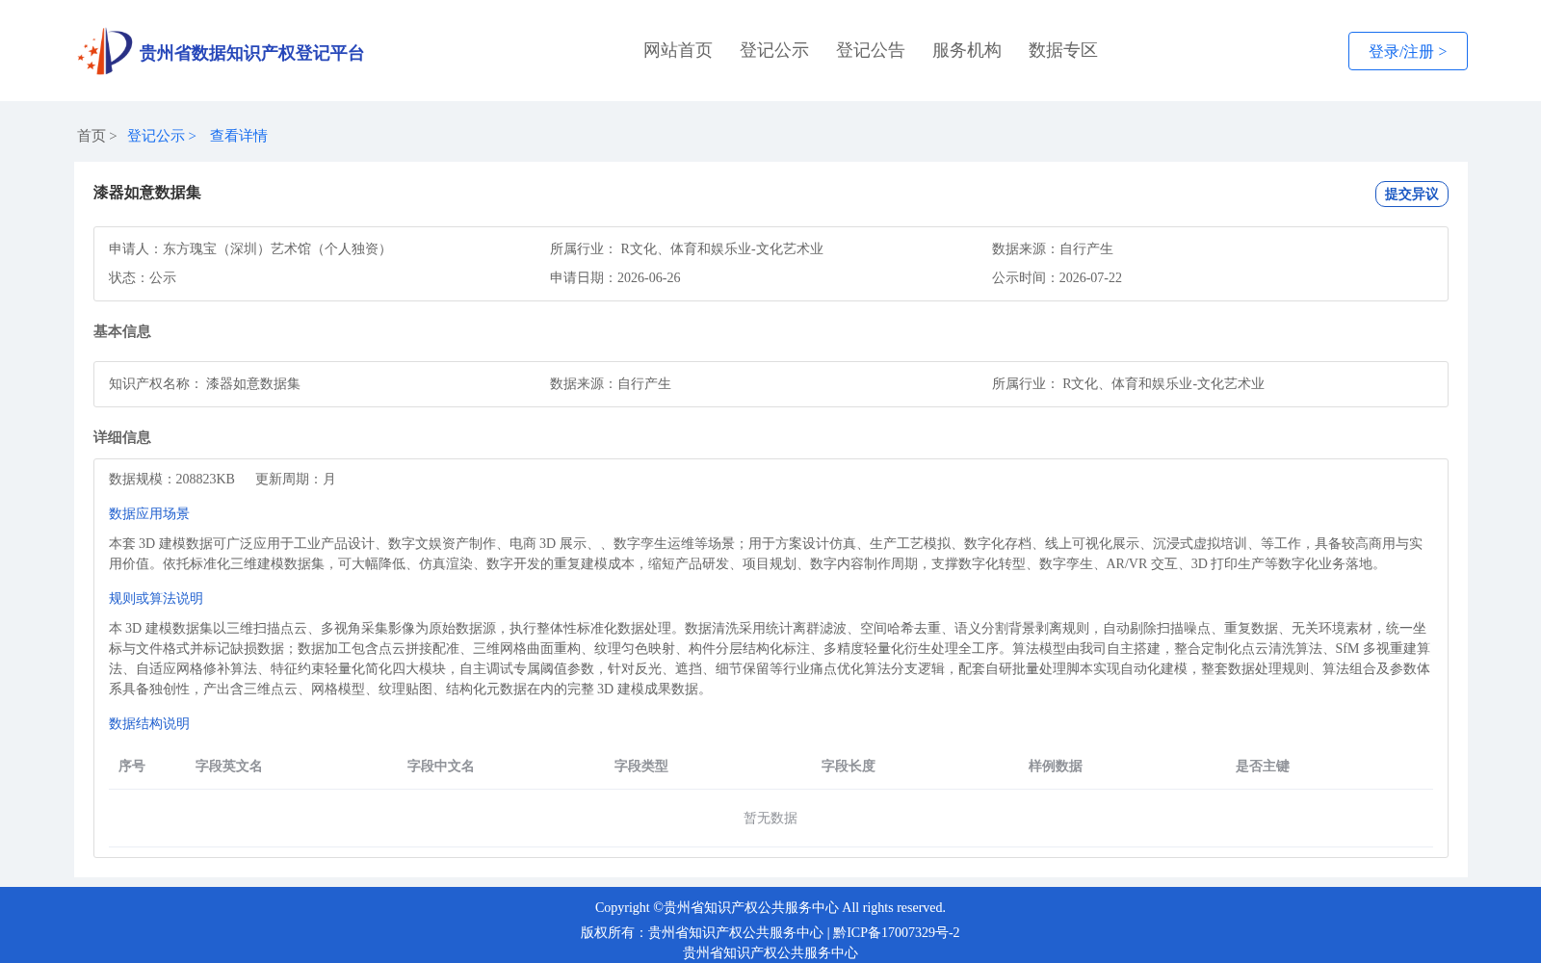Screen dimensions: 1541x963
Task: Click the 字段中文名 column header
Action: coord(441,766)
